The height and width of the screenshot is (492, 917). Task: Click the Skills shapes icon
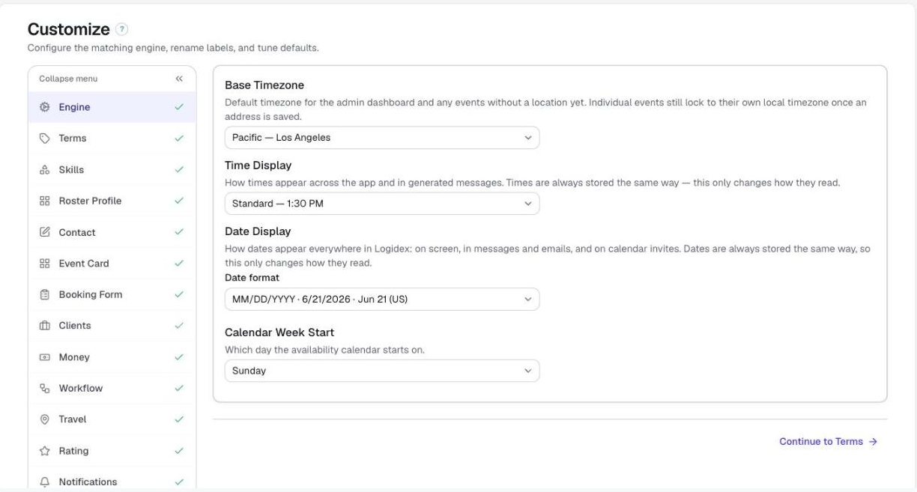coord(44,170)
